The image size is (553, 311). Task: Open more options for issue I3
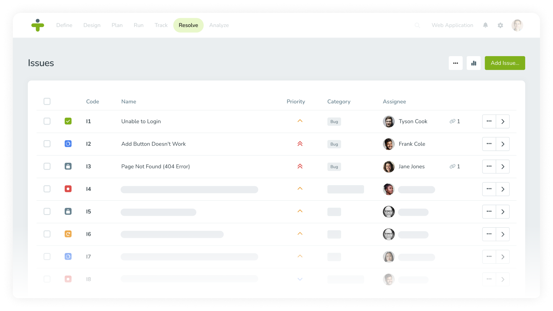(489, 166)
